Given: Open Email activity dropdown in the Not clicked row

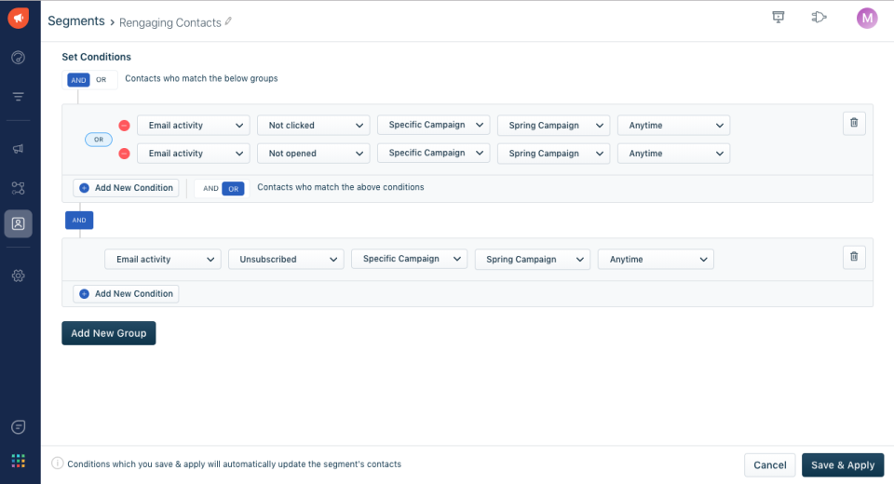Looking at the screenshot, I should tap(194, 126).
